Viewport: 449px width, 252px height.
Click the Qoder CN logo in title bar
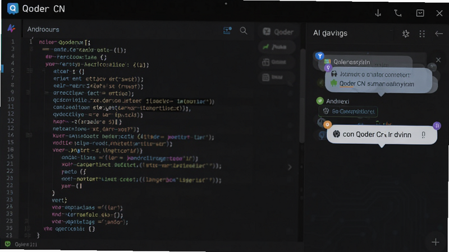[12, 8]
